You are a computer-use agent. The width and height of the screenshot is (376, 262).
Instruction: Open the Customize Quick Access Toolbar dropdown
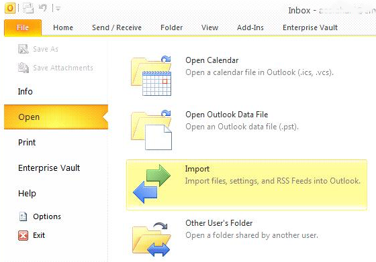point(58,9)
